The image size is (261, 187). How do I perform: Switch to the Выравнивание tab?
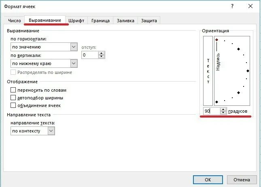coord(45,20)
